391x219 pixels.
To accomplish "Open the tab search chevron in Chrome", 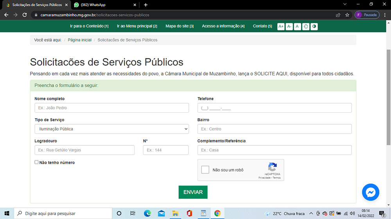I will pyautogui.click(x=345, y=4).
